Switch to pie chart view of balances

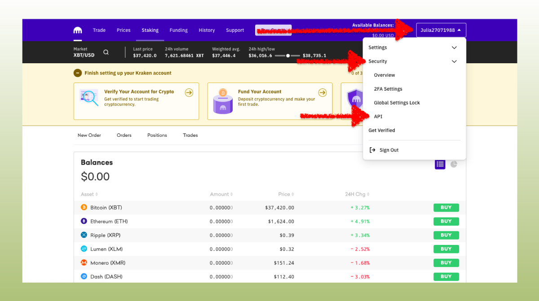[x=454, y=164]
